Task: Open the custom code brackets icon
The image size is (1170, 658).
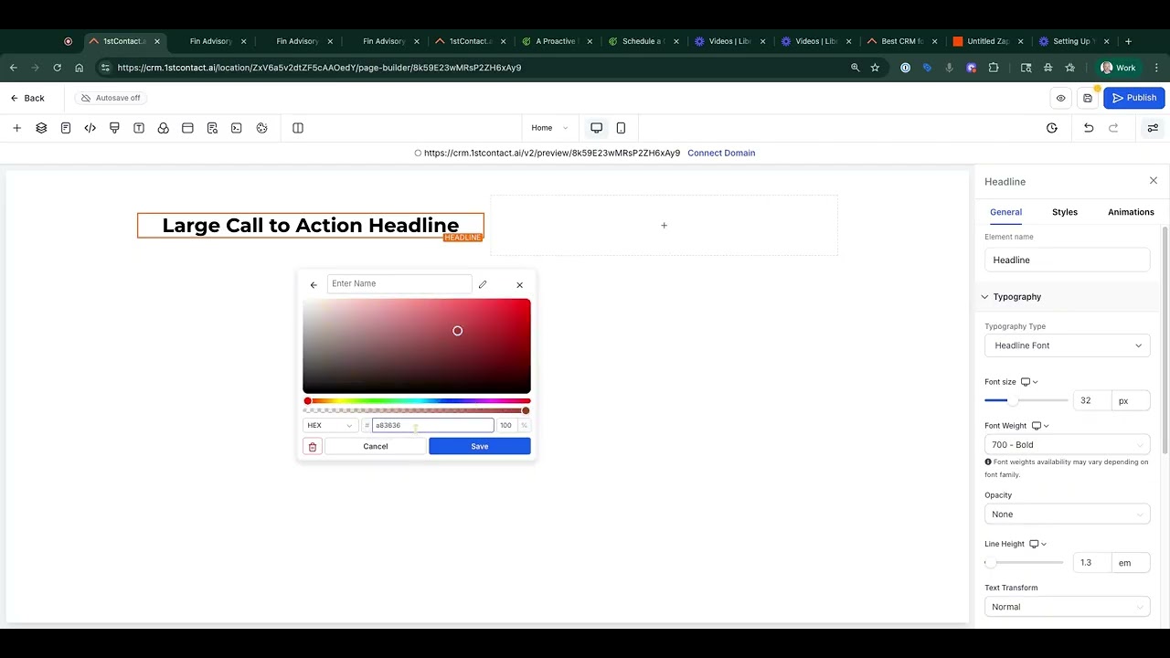Action: (90, 128)
